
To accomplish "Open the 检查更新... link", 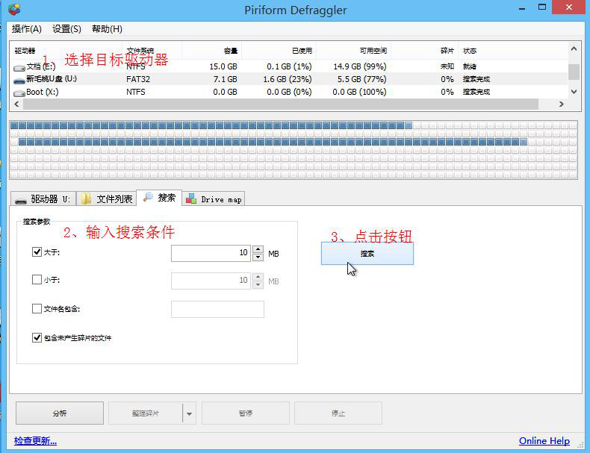I will click(x=35, y=441).
